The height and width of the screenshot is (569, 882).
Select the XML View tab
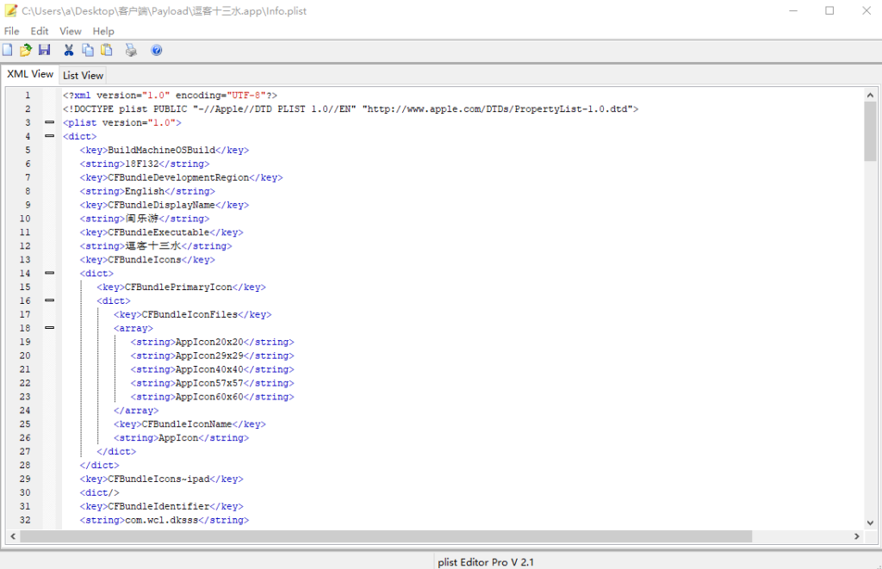(30, 74)
